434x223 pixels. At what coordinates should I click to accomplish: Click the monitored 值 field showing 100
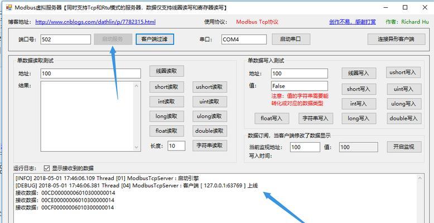[359, 147]
